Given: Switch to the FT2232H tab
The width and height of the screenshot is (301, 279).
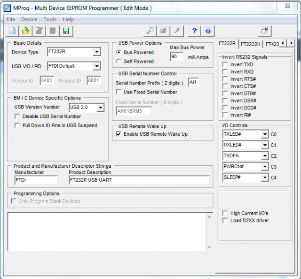Looking at the screenshot, I should pyautogui.click(x=251, y=44).
